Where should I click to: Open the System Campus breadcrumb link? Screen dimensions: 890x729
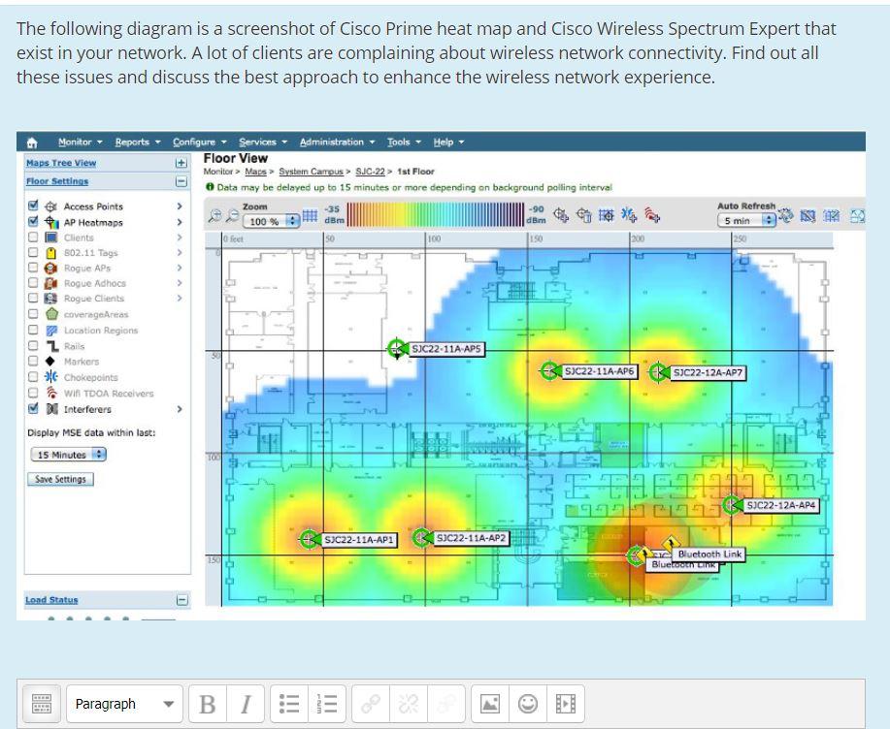pyautogui.click(x=311, y=172)
